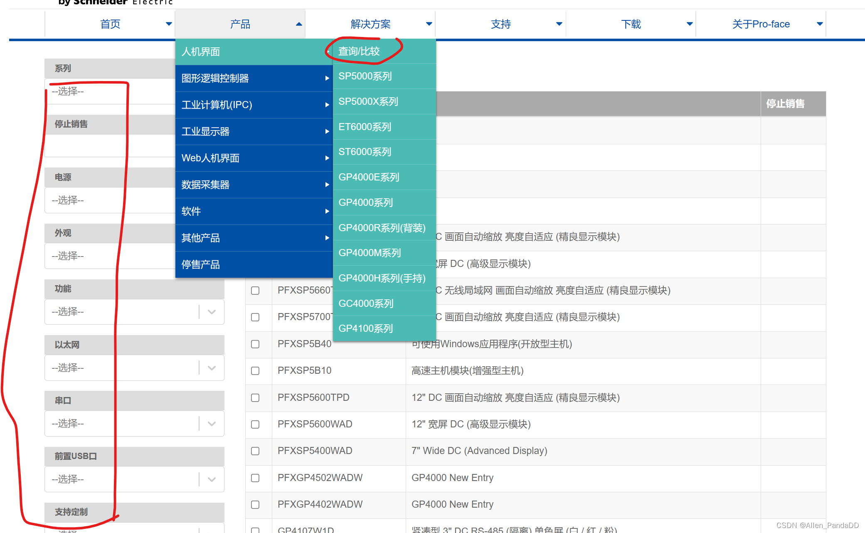Open the 系列 filter dropdown
865x533 pixels.
(110, 91)
